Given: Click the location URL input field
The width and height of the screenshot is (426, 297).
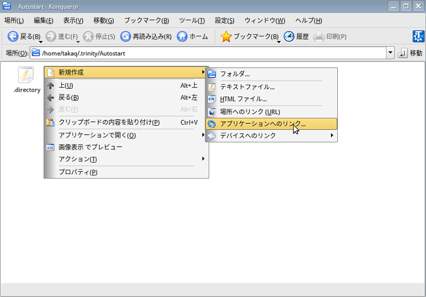Looking at the screenshot, I should [x=208, y=53].
